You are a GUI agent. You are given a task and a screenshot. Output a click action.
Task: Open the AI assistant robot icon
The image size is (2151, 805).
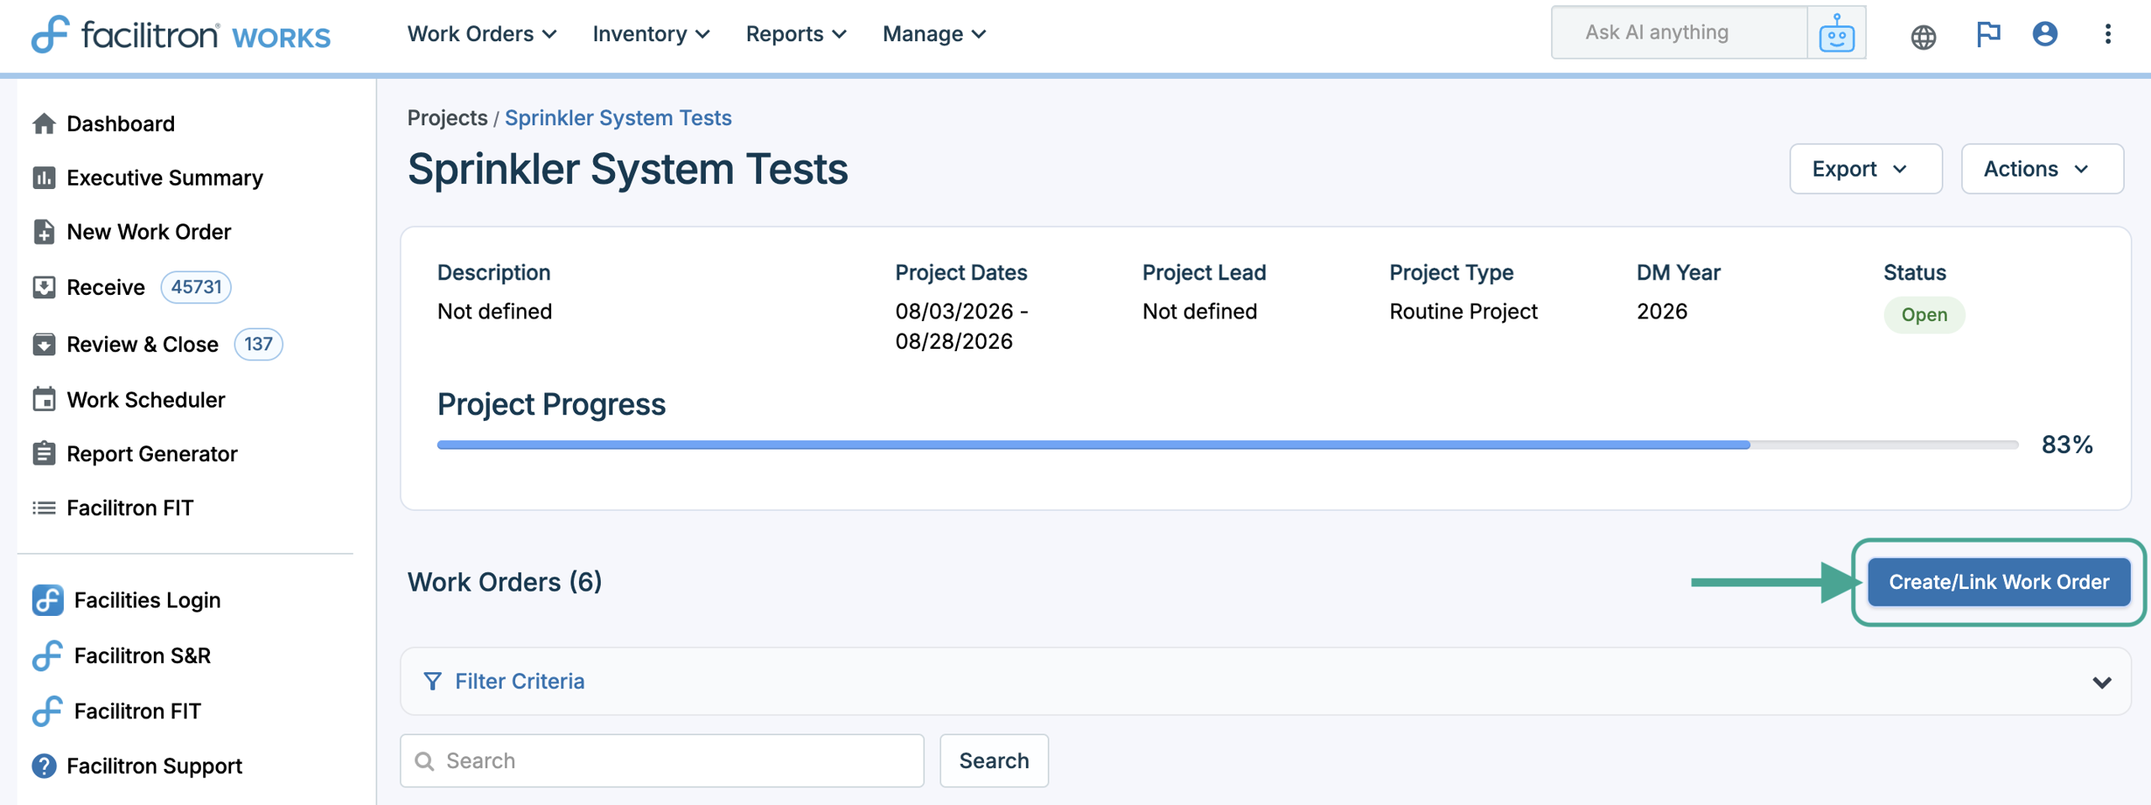coord(1836,34)
